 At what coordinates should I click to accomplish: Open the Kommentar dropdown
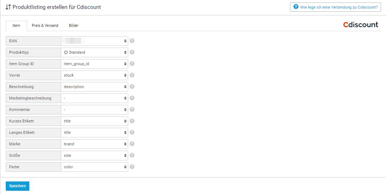pos(95,110)
